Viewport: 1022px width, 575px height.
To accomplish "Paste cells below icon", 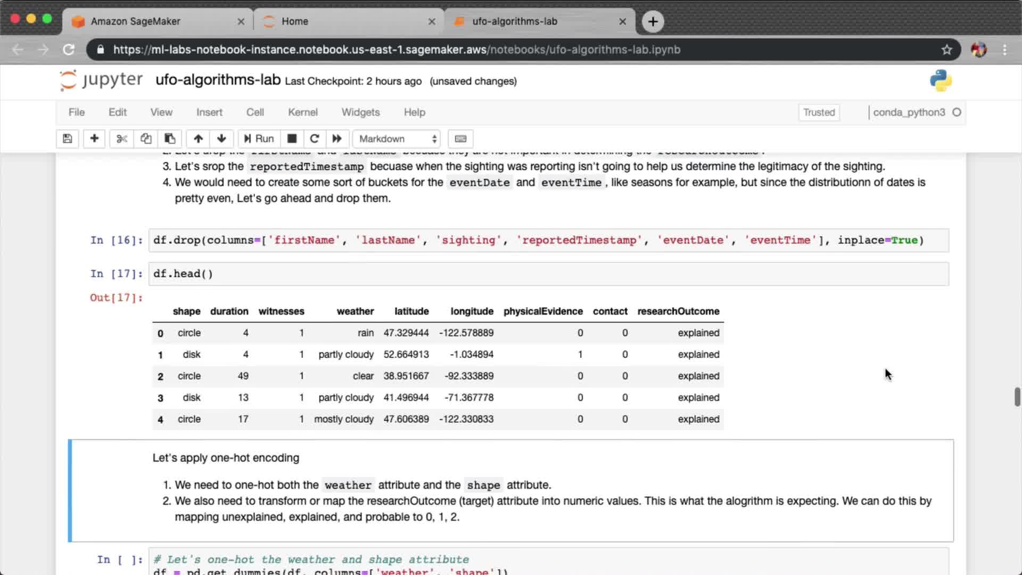I will [170, 138].
